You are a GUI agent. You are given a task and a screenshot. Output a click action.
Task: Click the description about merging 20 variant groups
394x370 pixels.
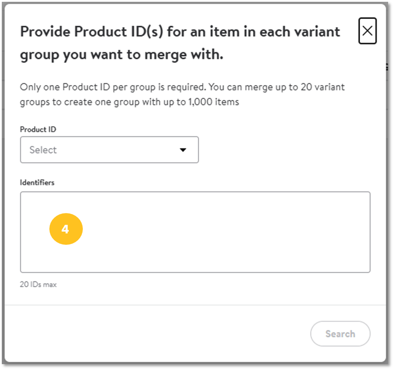(182, 95)
